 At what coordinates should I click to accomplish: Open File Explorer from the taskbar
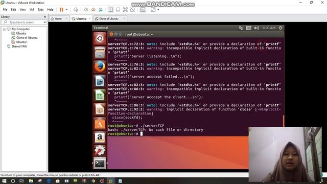point(31,181)
